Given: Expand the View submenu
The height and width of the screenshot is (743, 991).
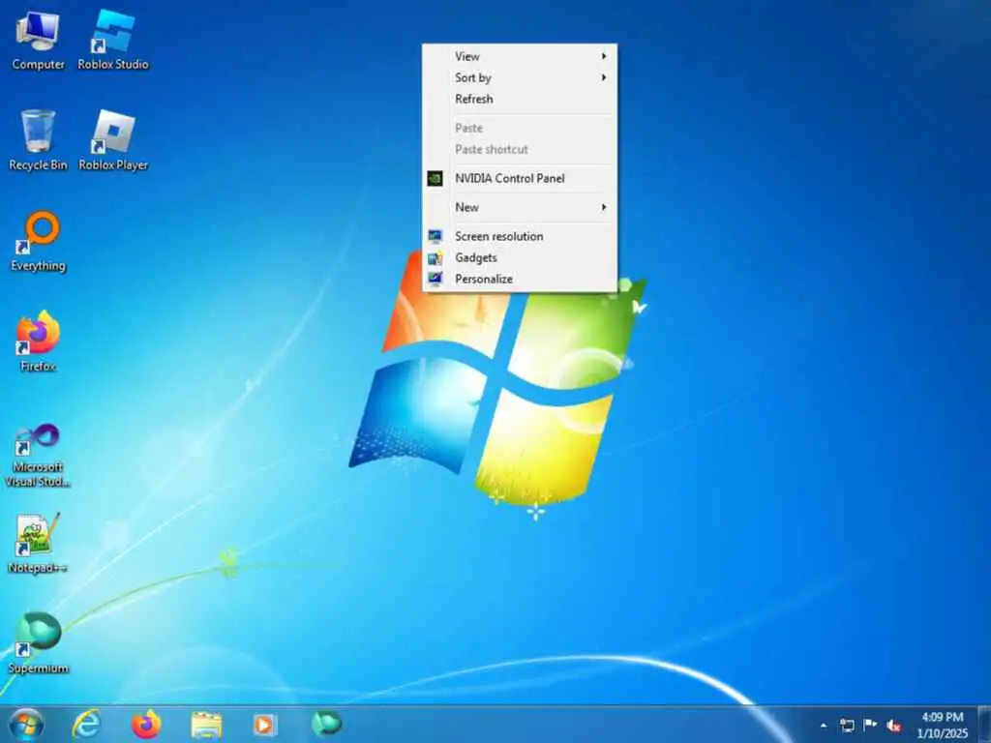Looking at the screenshot, I should (520, 56).
